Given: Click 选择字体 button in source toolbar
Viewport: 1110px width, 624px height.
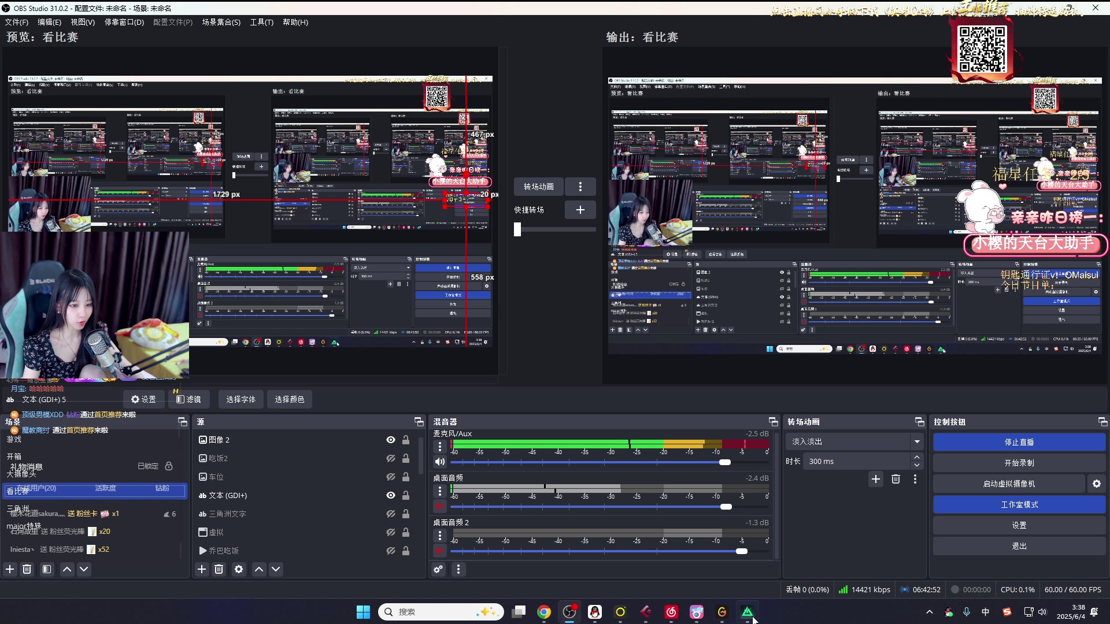Looking at the screenshot, I should coord(241,399).
